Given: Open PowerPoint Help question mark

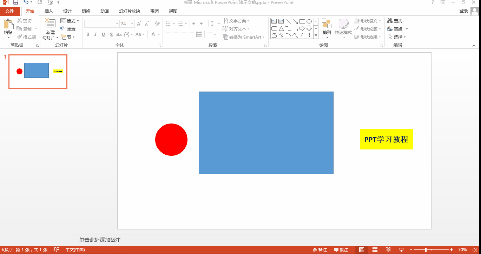Looking at the screenshot, I should click(x=433, y=2).
